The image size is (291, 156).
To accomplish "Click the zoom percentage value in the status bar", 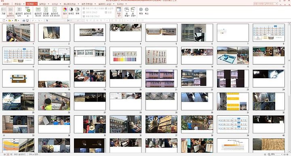I will coord(273,154).
